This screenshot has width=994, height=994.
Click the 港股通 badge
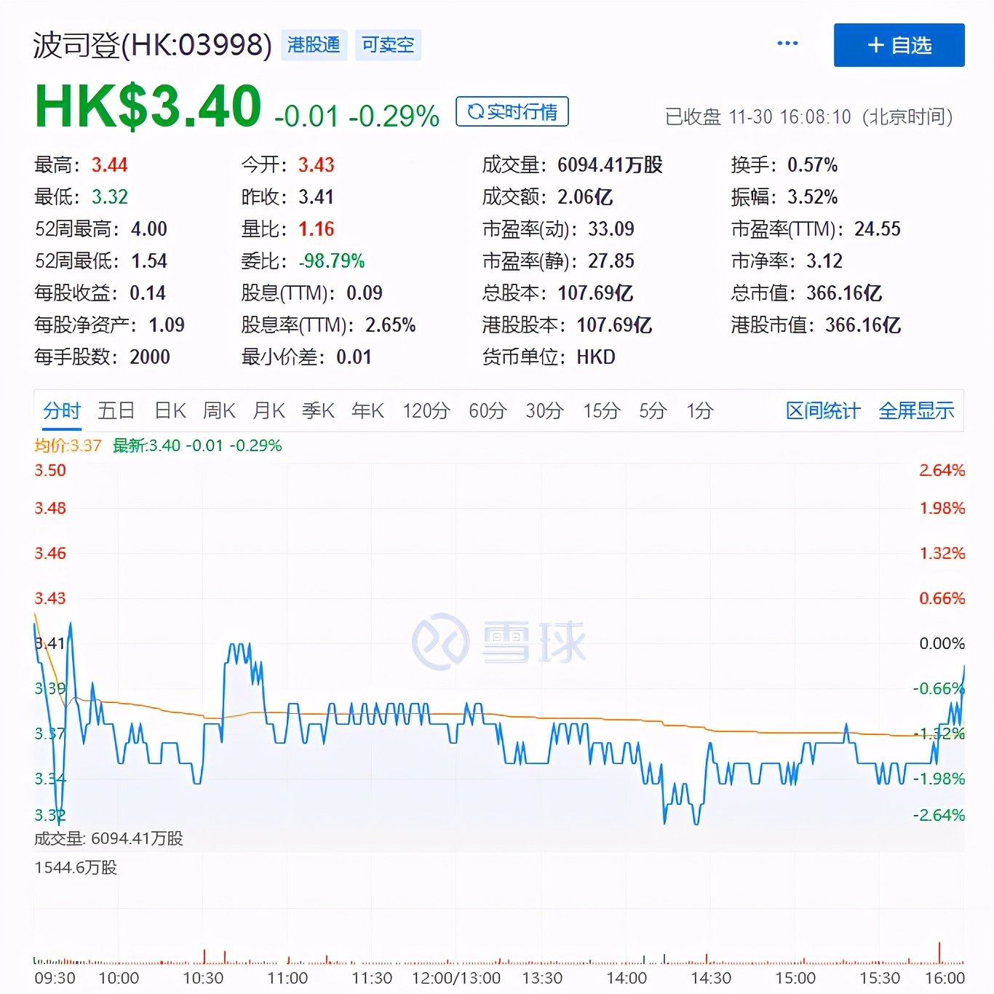tap(314, 45)
